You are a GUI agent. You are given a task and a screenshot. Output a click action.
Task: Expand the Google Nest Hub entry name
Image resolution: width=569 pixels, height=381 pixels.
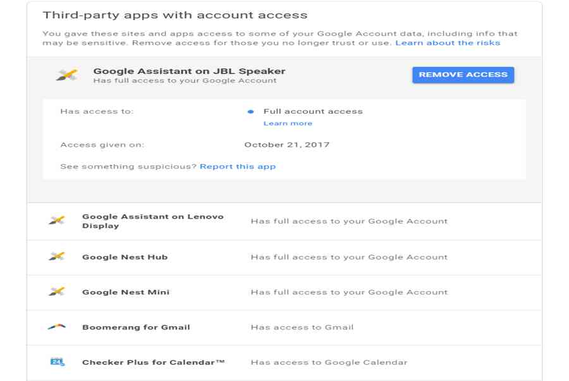[125, 257]
